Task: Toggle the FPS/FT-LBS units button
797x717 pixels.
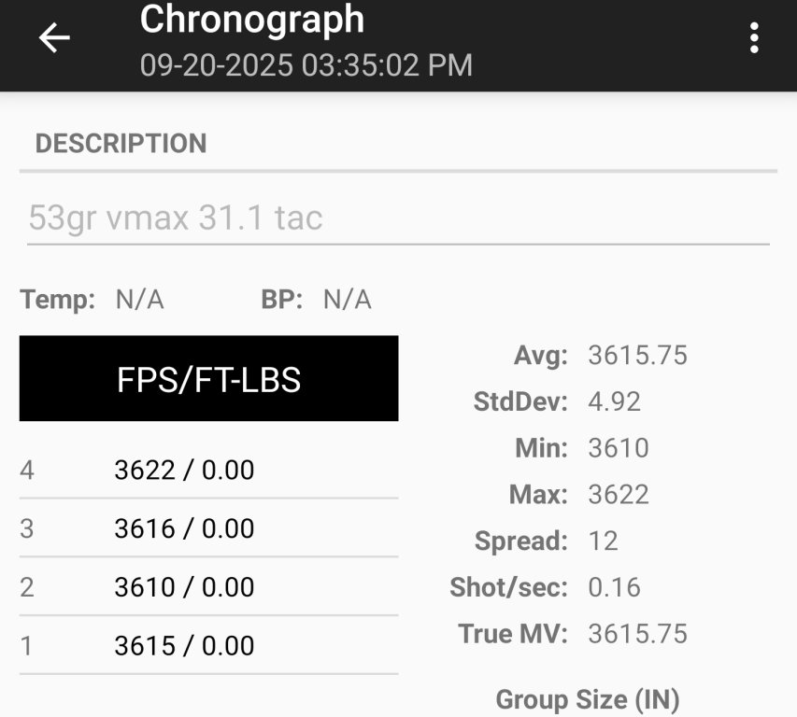Action: coord(208,379)
